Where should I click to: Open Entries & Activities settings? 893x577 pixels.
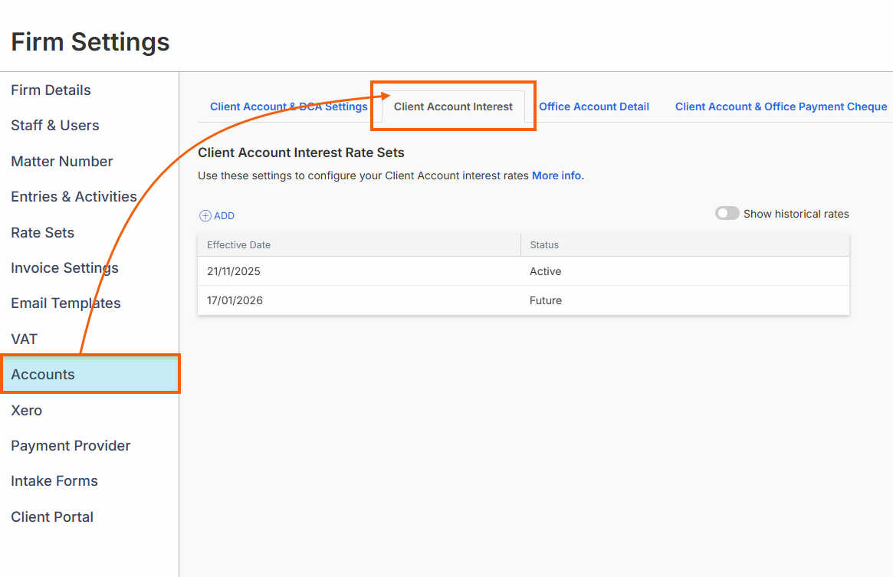[x=74, y=197]
